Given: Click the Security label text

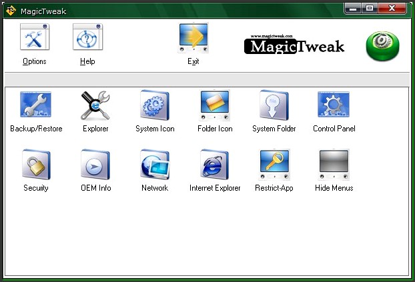Looking at the screenshot, I should (36, 188).
